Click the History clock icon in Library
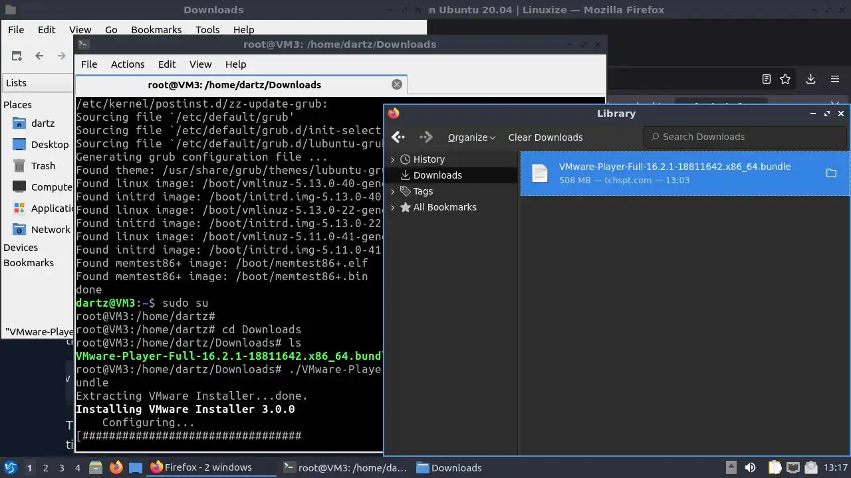This screenshot has width=851, height=478. pos(405,159)
